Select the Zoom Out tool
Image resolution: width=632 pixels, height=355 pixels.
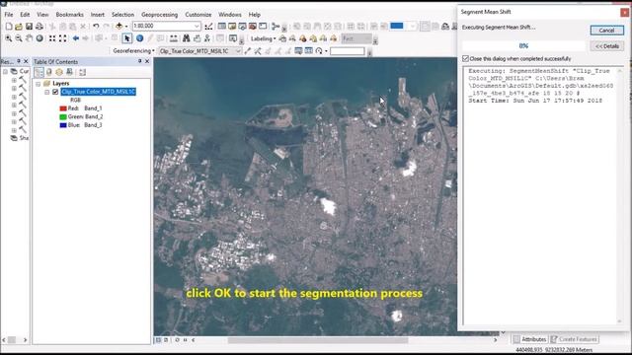click(x=19, y=38)
